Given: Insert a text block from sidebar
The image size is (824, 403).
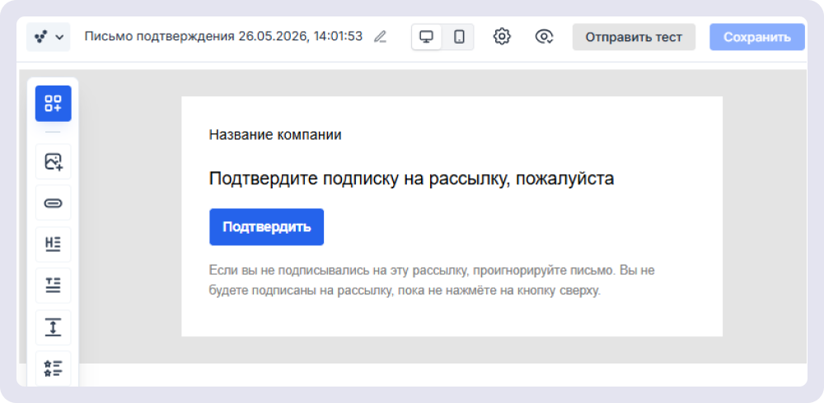Looking at the screenshot, I should [x=53, y=285].
